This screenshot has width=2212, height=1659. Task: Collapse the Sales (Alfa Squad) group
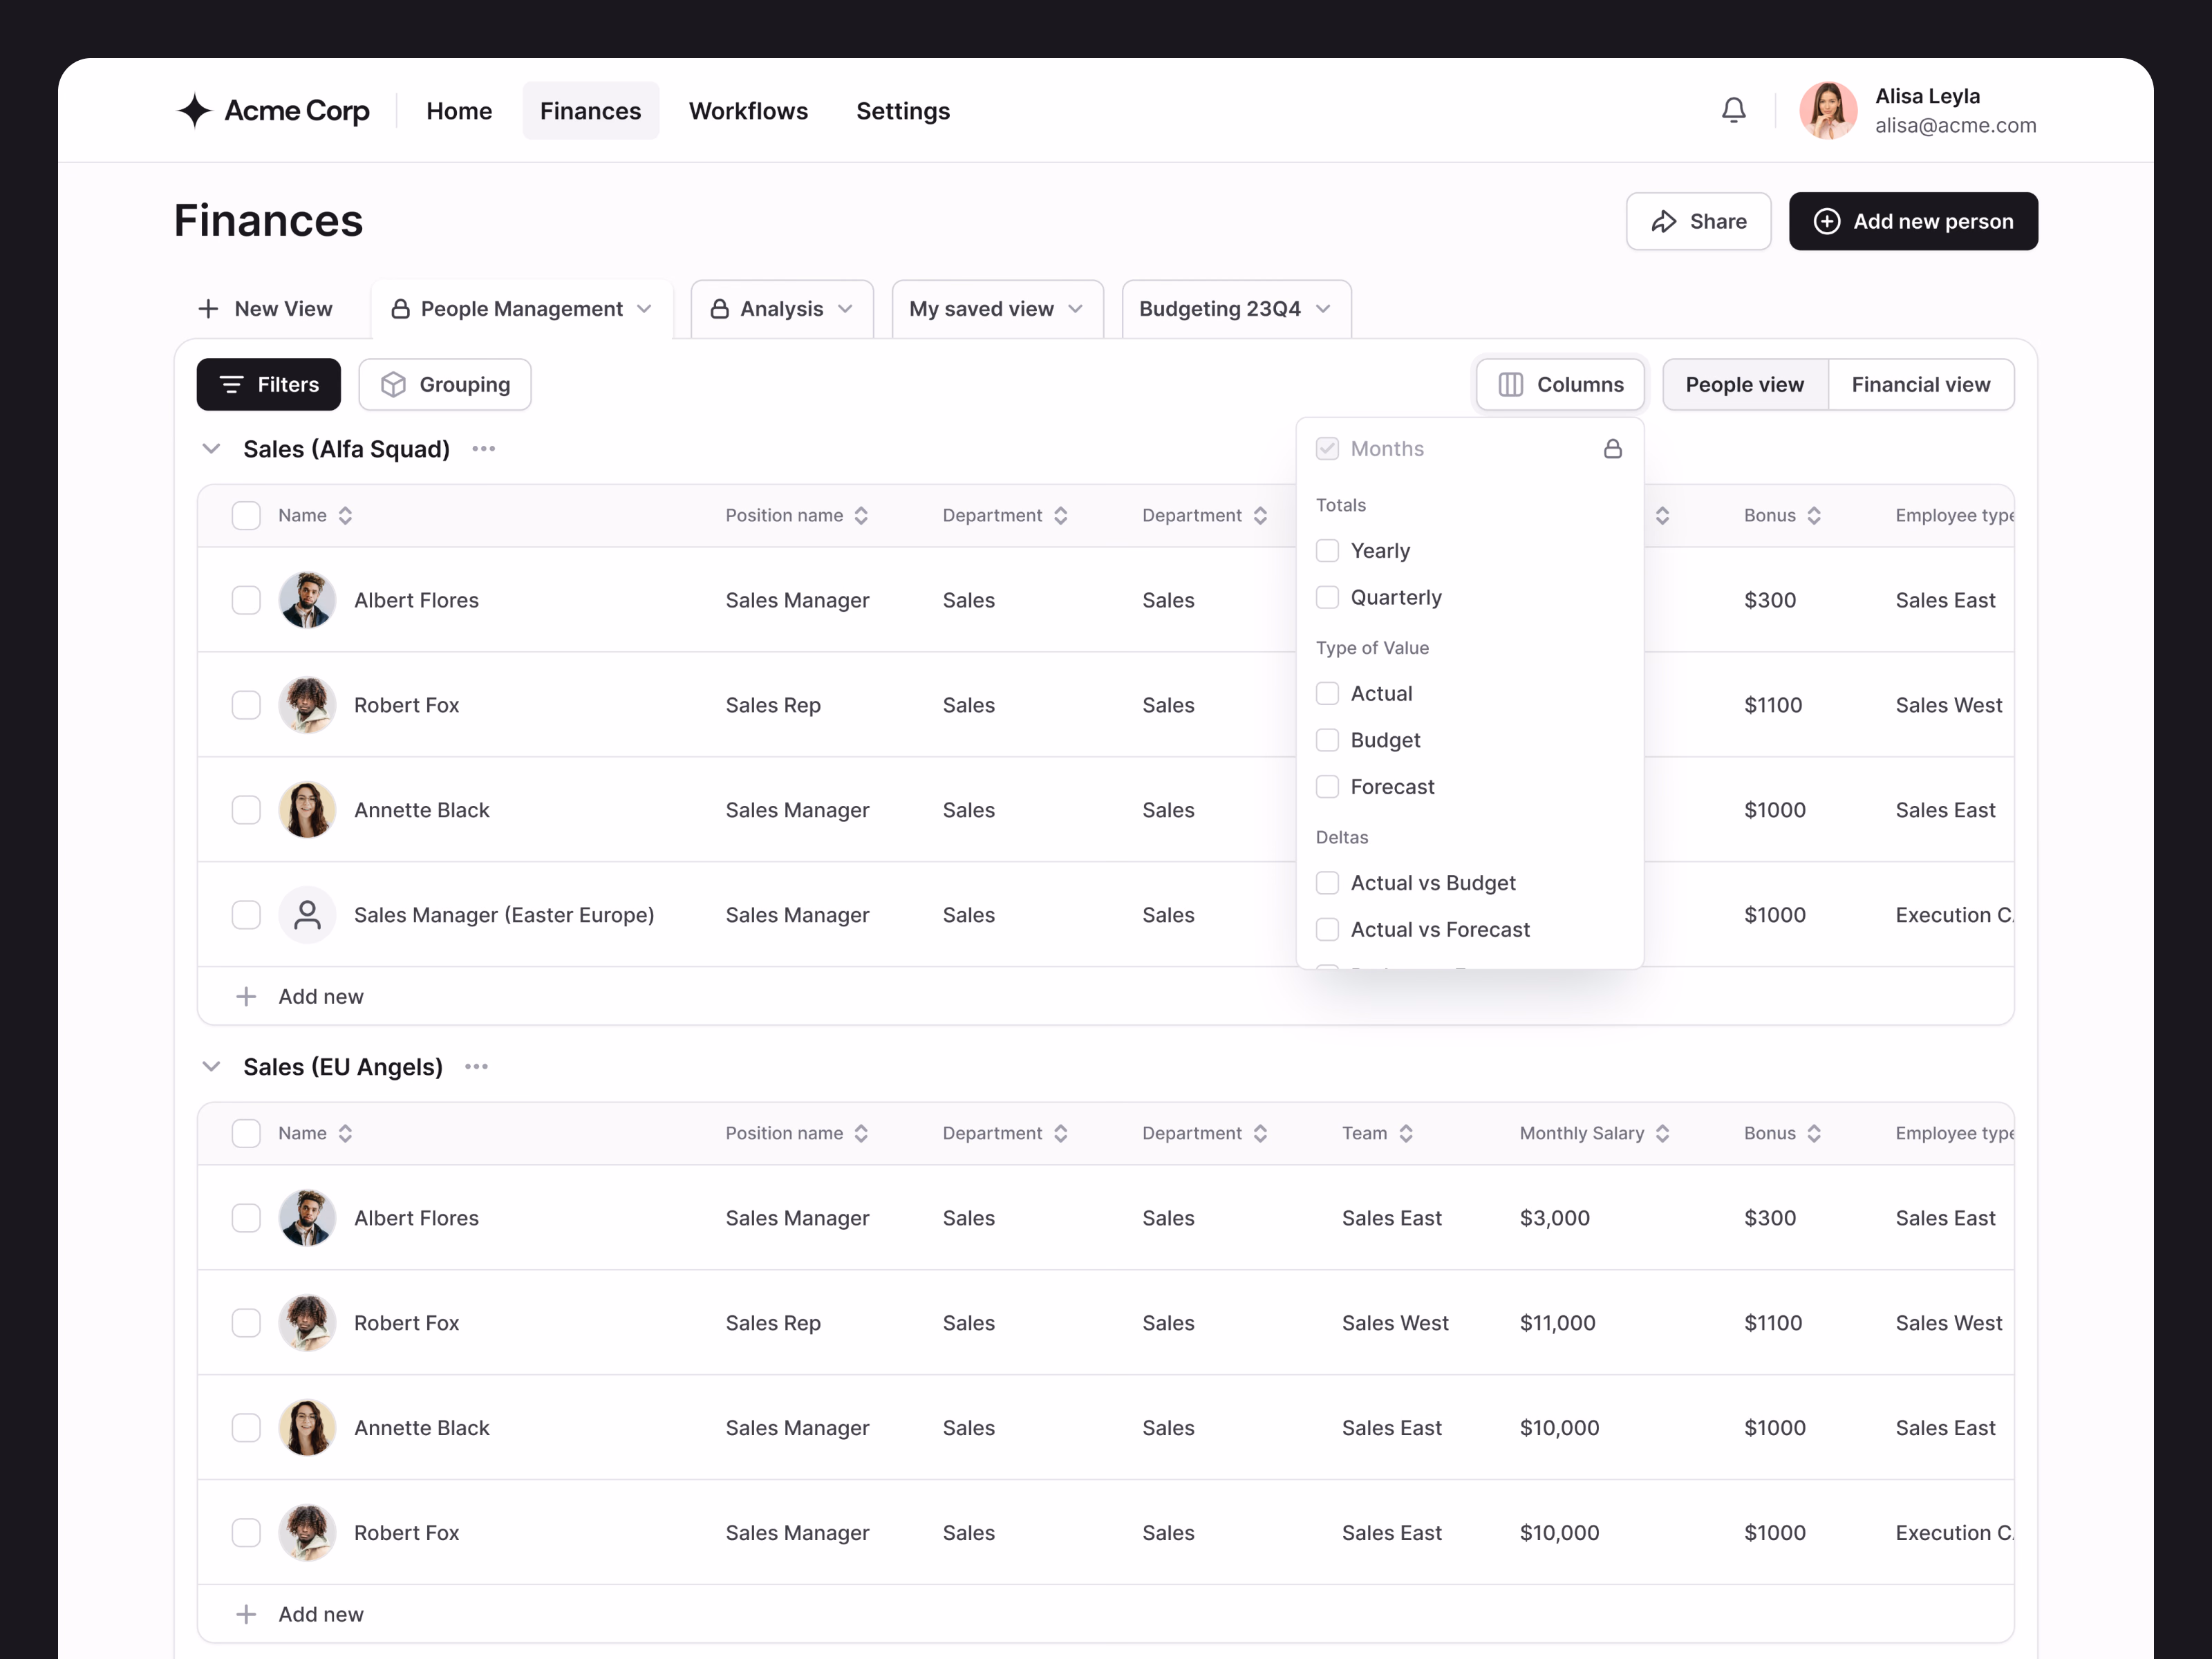(x=211, y=449)
